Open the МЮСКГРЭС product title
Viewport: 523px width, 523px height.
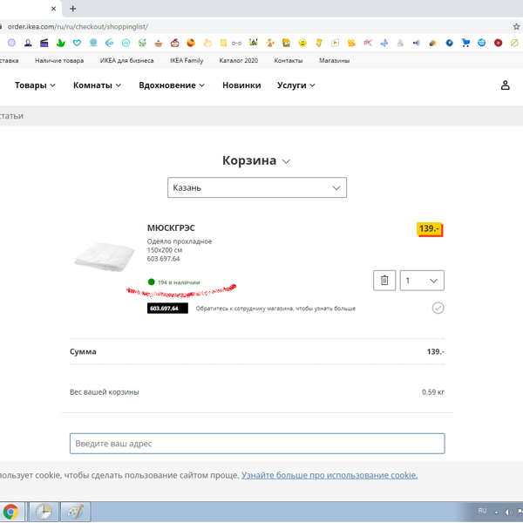pos(171,228)
